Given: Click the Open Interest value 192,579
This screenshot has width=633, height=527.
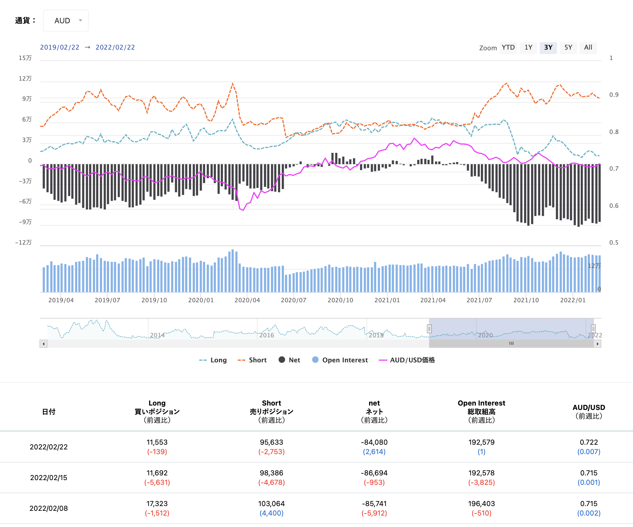Looking at the screenshot, I should coord(481,442).
